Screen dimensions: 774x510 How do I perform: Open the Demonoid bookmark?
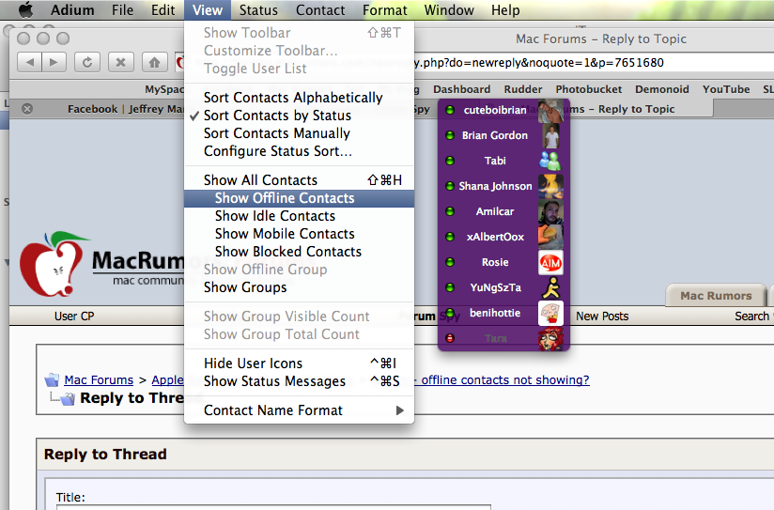[662, 89]
